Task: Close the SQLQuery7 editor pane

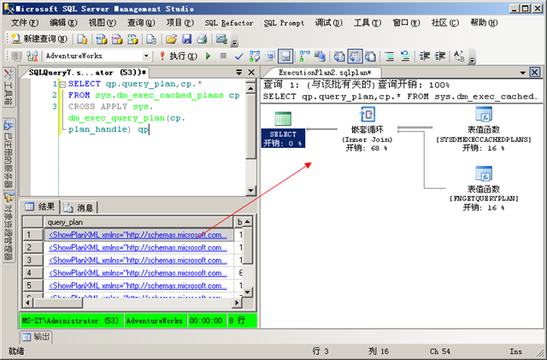Action: tap(251, 72)
